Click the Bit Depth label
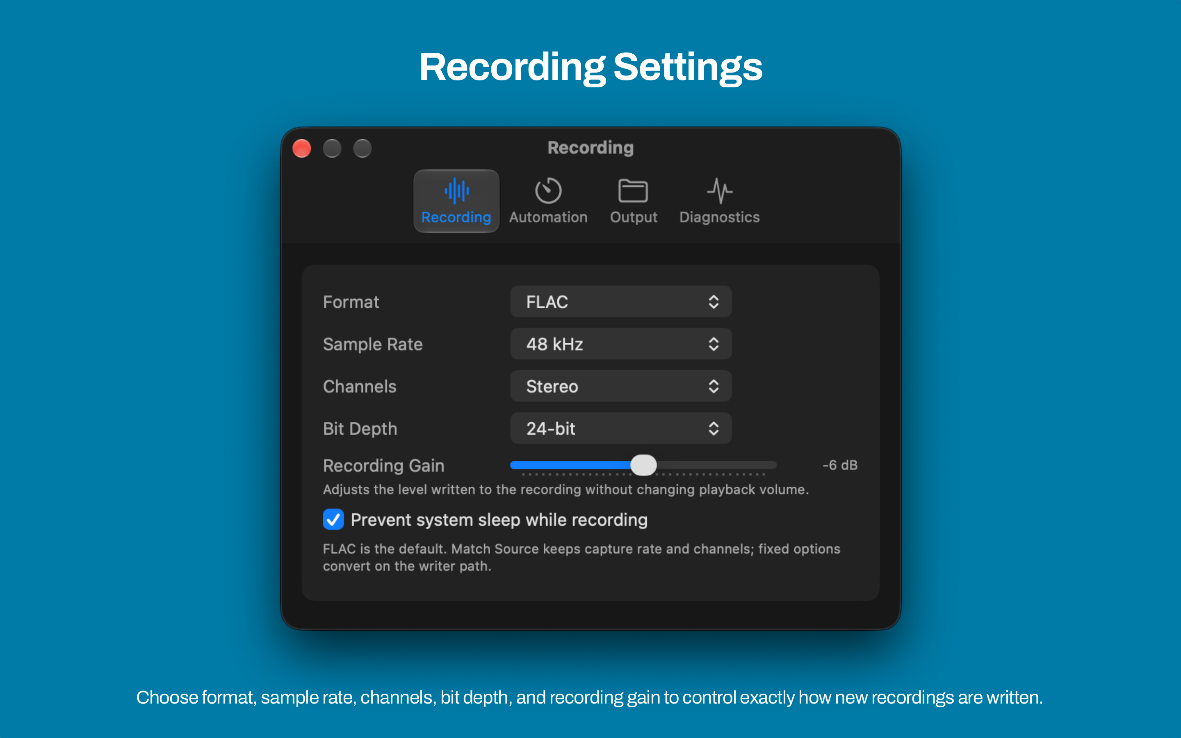Viewport: 1181px width, 738px height. point(360,429)
